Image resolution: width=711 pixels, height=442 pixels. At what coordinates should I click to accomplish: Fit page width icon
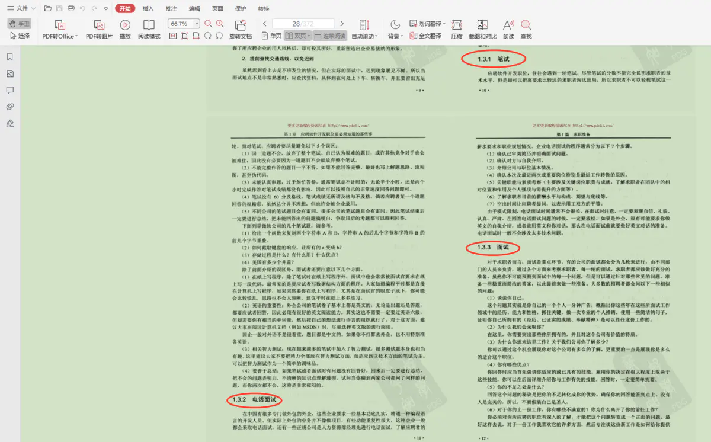tap(196, 36)
